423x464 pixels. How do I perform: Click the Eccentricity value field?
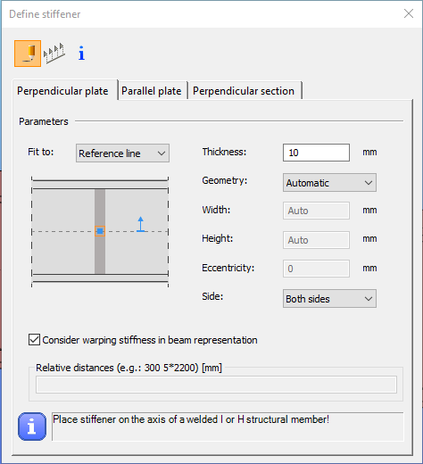coord(316,269)
